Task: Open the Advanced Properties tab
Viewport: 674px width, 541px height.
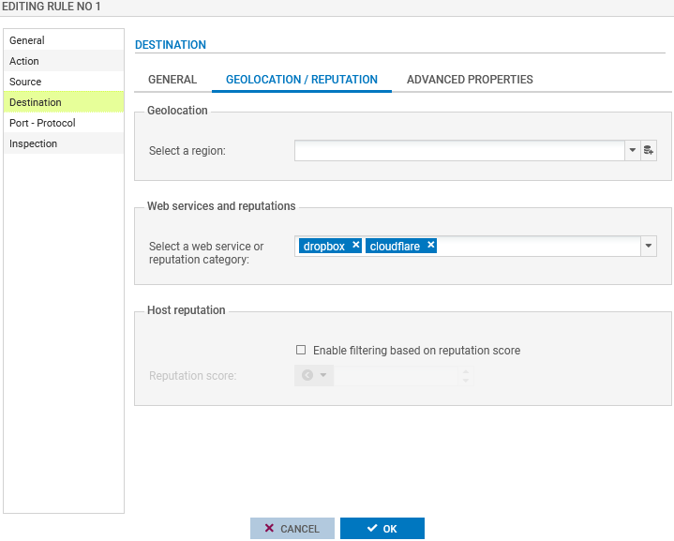Action: 470,80
